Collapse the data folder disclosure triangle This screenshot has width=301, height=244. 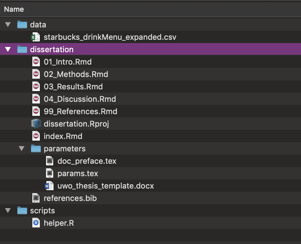pos(8,25)
